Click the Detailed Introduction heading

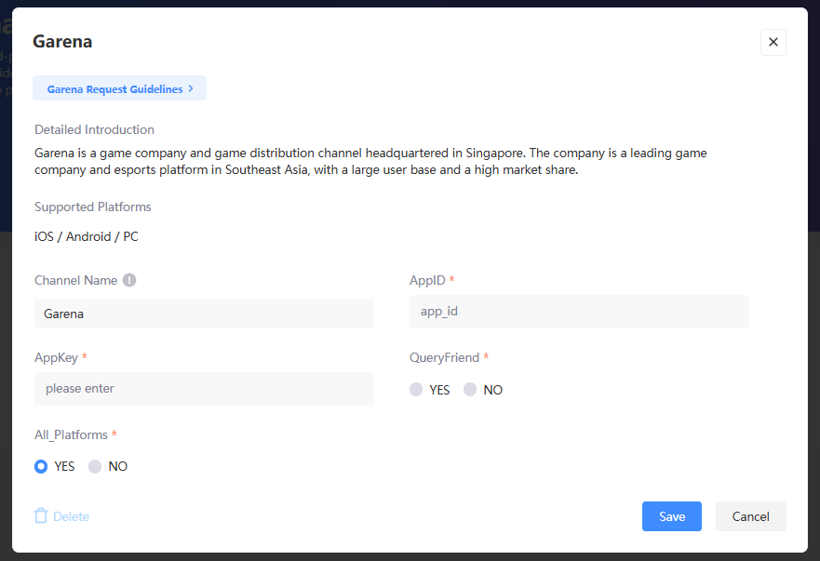(94, 129)
